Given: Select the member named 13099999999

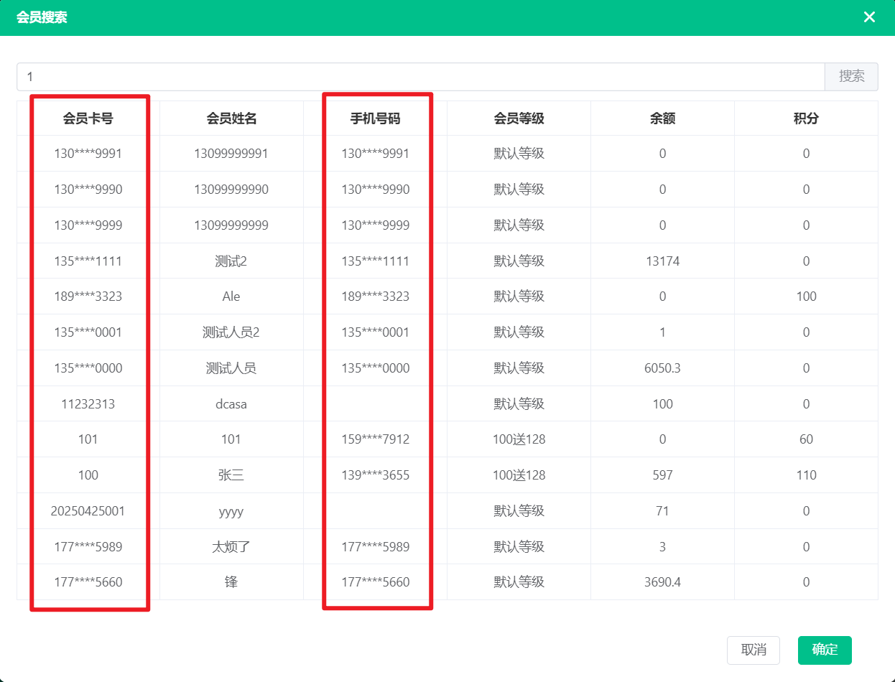Looking at the screenshot, I should click(x=231, y=225).
